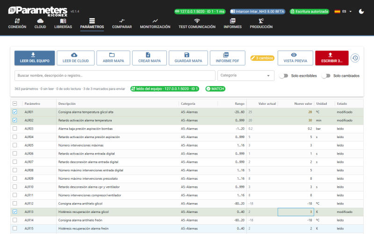This screenshot has width=374, height=234.
Task: Go to the CONEXIÓN tab
Action: pos(17,24)
